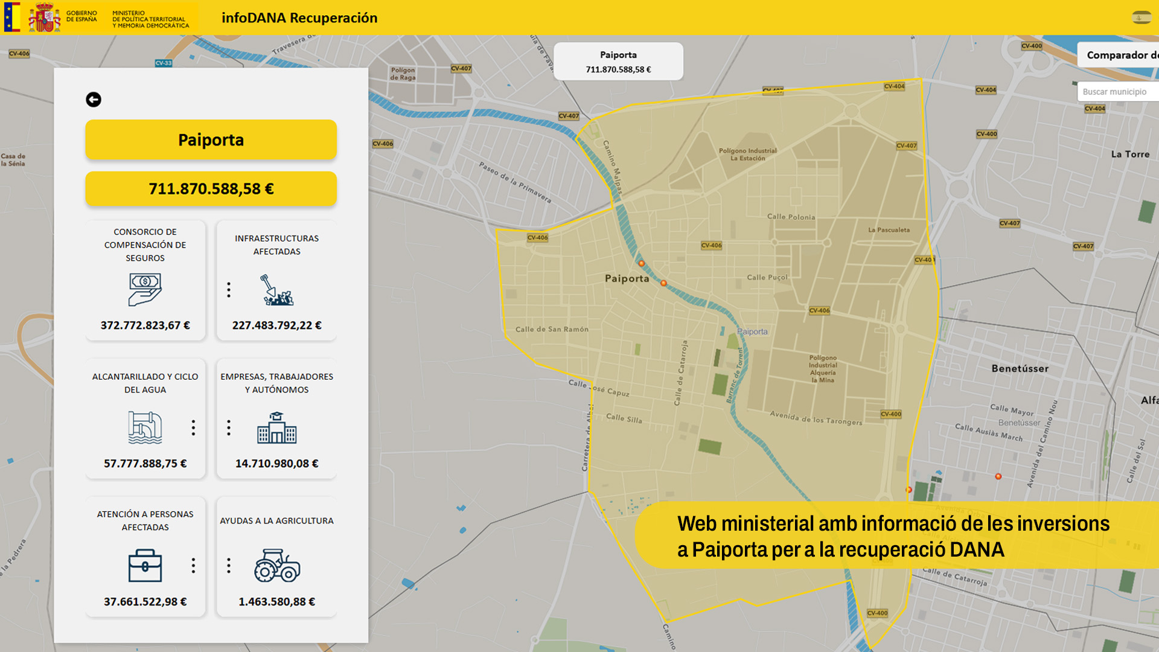
Task: Open three-dot menu for Ayudas a la Agricultura
Action: 229,566
